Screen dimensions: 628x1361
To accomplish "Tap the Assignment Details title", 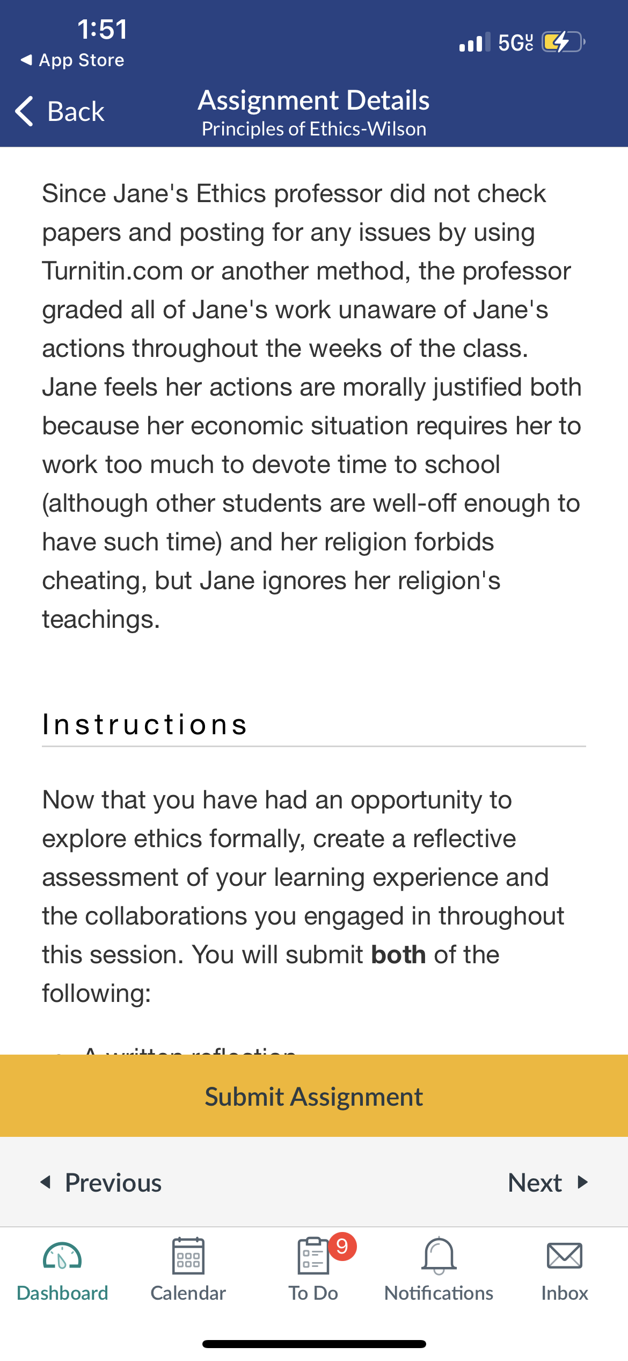I will tap(314, 101).
